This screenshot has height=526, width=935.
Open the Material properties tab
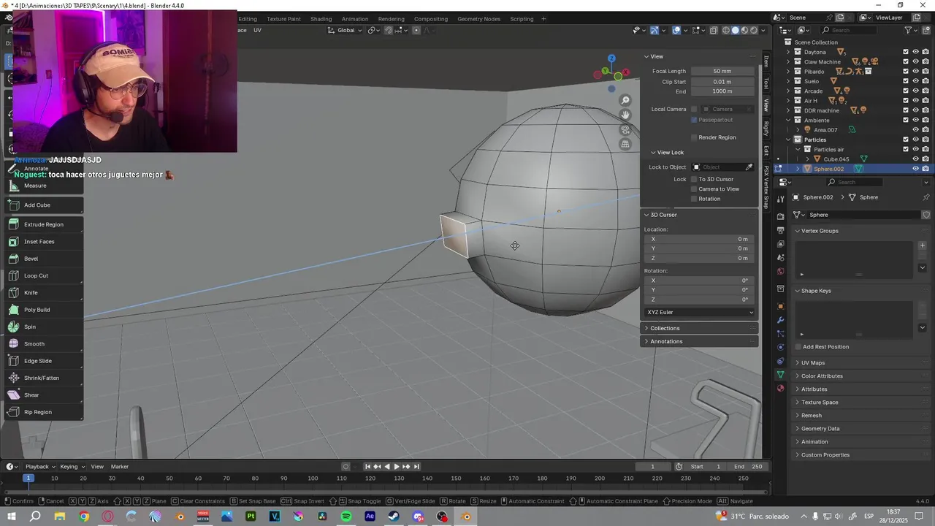780,389
